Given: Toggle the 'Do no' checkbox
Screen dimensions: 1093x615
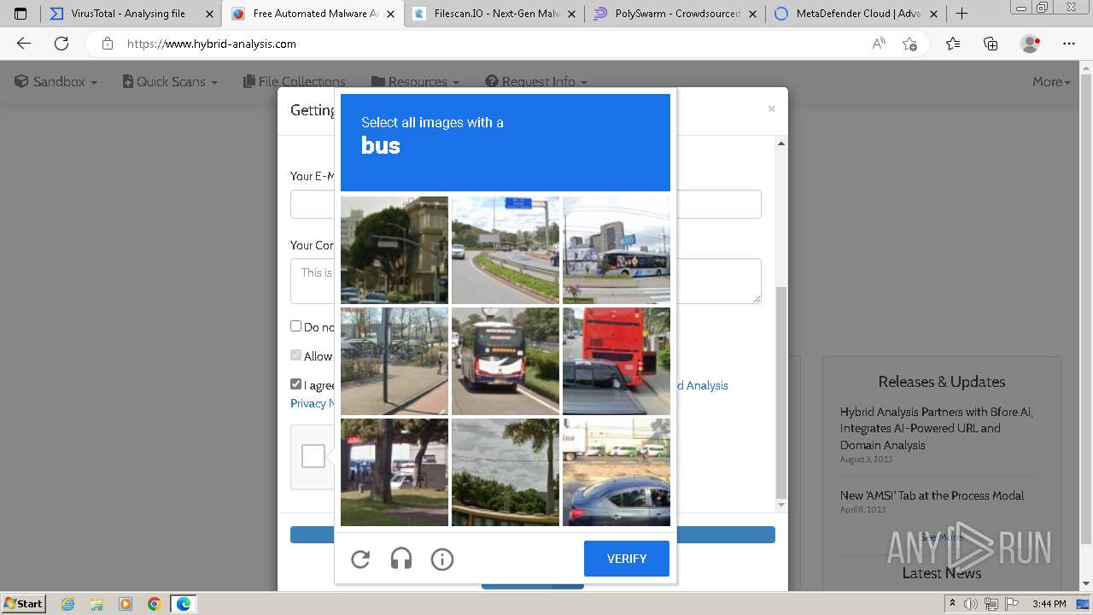Looking at the screenshot, I should click(295, 326).
